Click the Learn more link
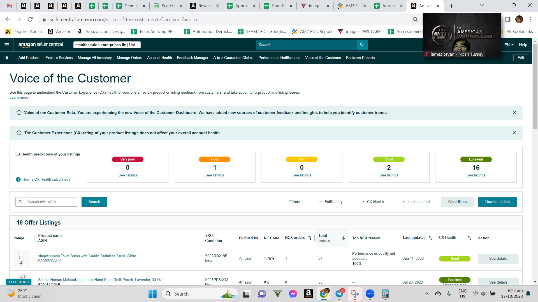Screen dimensions: 538x302 pyautogui.click(x=19, y=98)
